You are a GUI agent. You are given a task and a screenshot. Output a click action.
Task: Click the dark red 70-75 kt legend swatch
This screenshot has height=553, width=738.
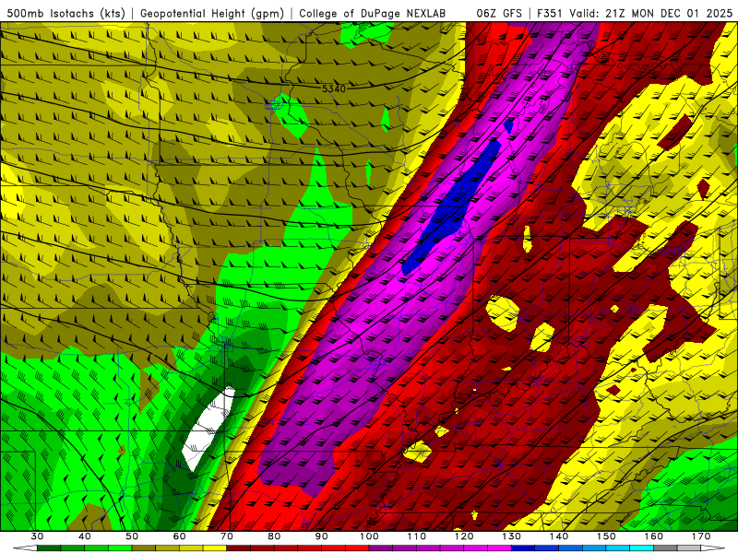(239, 548)
